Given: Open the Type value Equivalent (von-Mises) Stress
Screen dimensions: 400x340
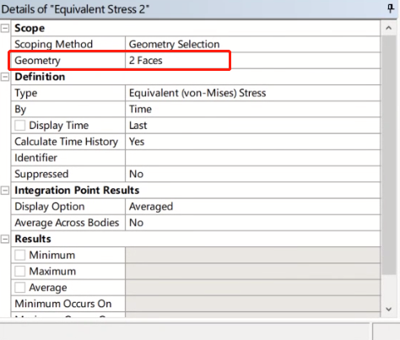Looking at the screenshot, I should (x=252, y=93).
